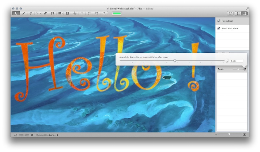Image resolution: width=260 pixels, height=152 pixels.
Task: Choose the eraser tool
Action: [45, 13]
